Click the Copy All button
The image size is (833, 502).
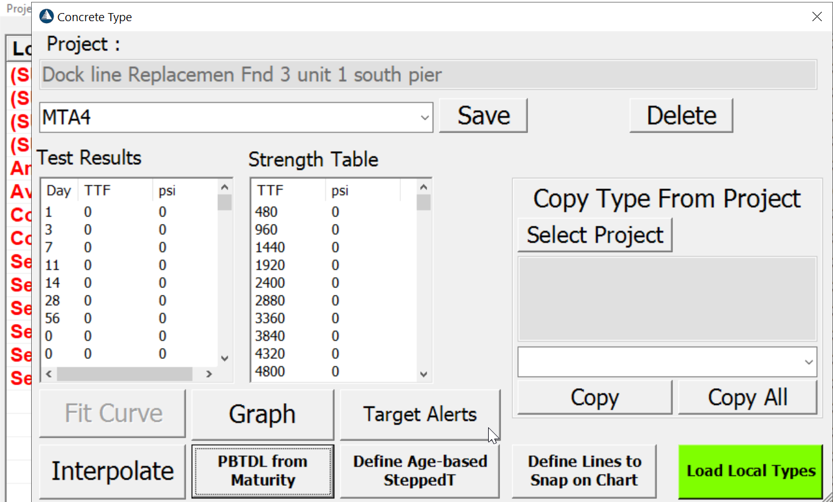747,397
